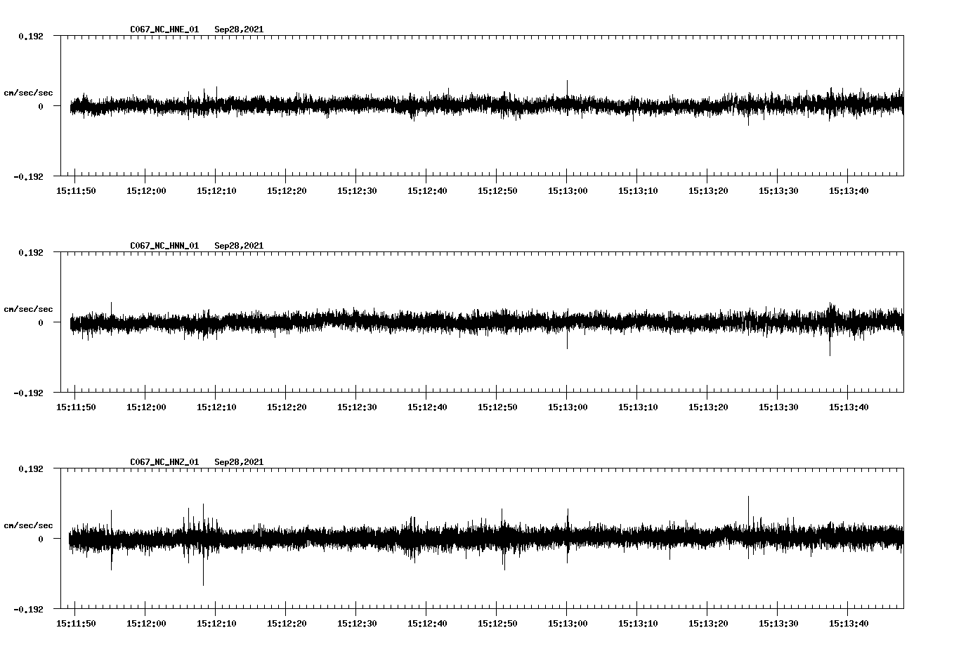954x649 pixels.
Task: Click 15:11:50 time label under HNZ plot
Action: [75, 624]
